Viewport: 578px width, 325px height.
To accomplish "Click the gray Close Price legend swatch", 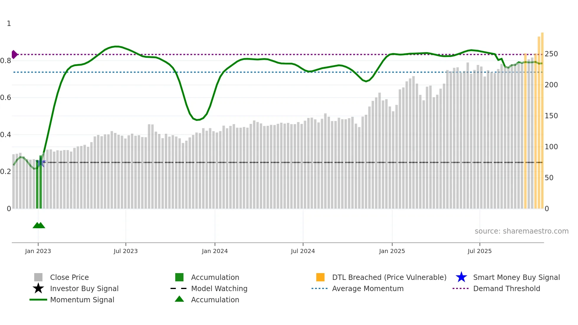I will click(x=38, y=277).
